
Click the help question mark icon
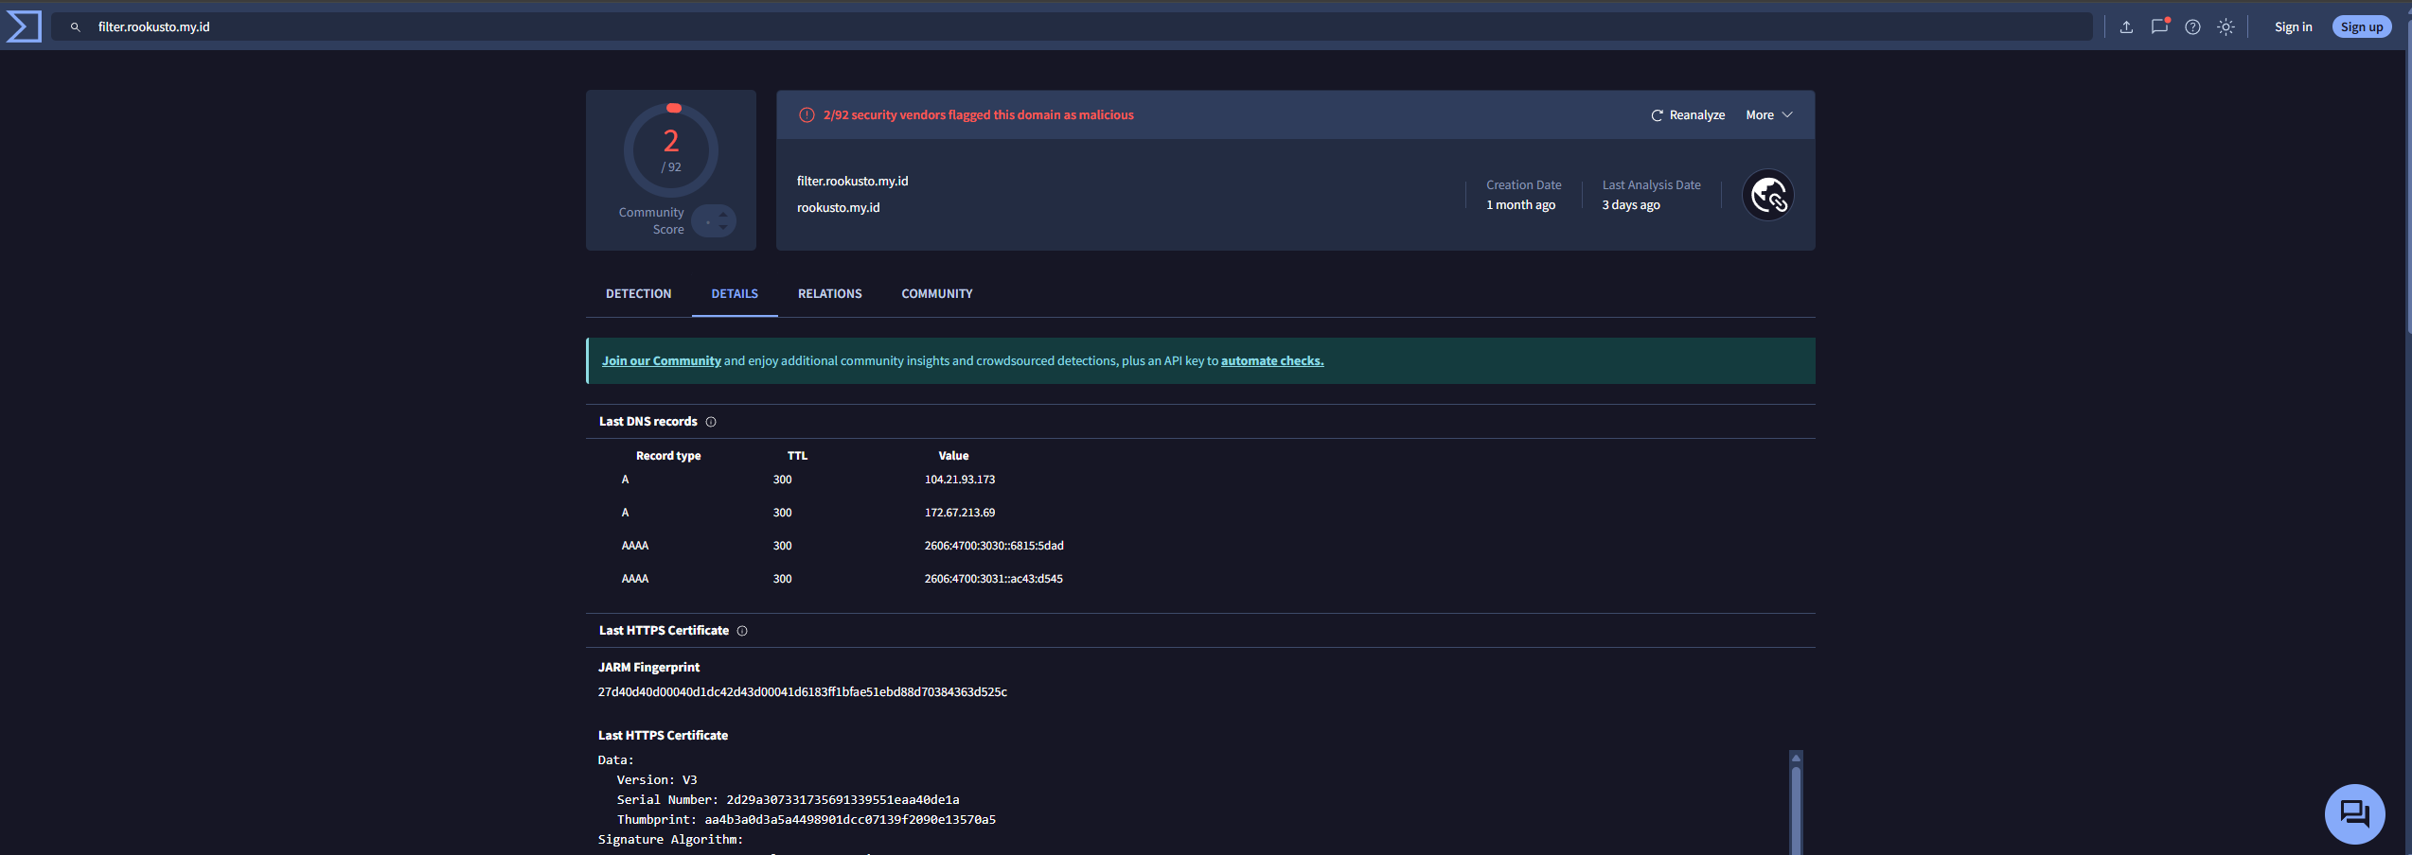pyautogui.click(x=2192, y=26)
